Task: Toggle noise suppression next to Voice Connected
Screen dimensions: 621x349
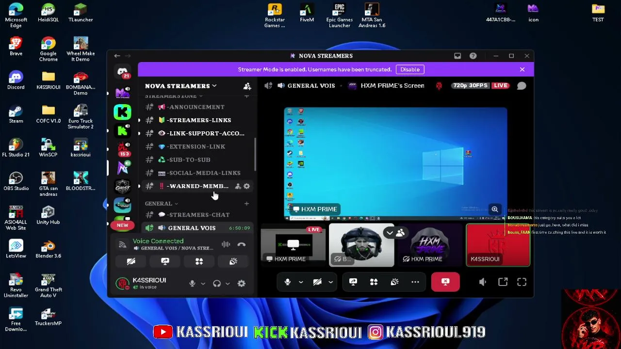Action: (x=226, y=244)
